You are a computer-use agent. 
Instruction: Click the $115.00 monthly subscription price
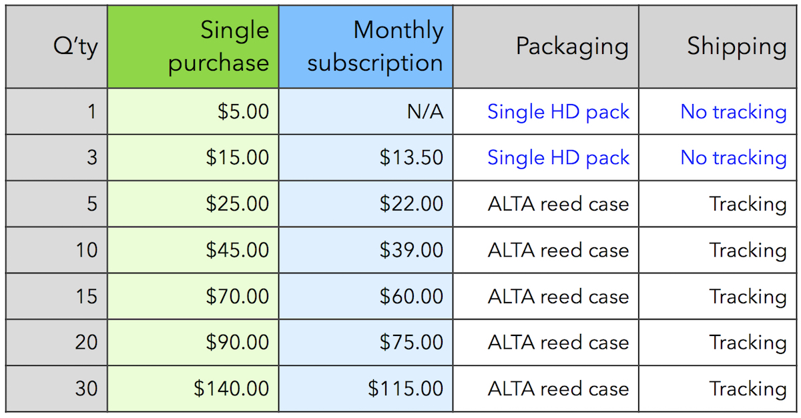pyautogui.click(x=405, y=389)
